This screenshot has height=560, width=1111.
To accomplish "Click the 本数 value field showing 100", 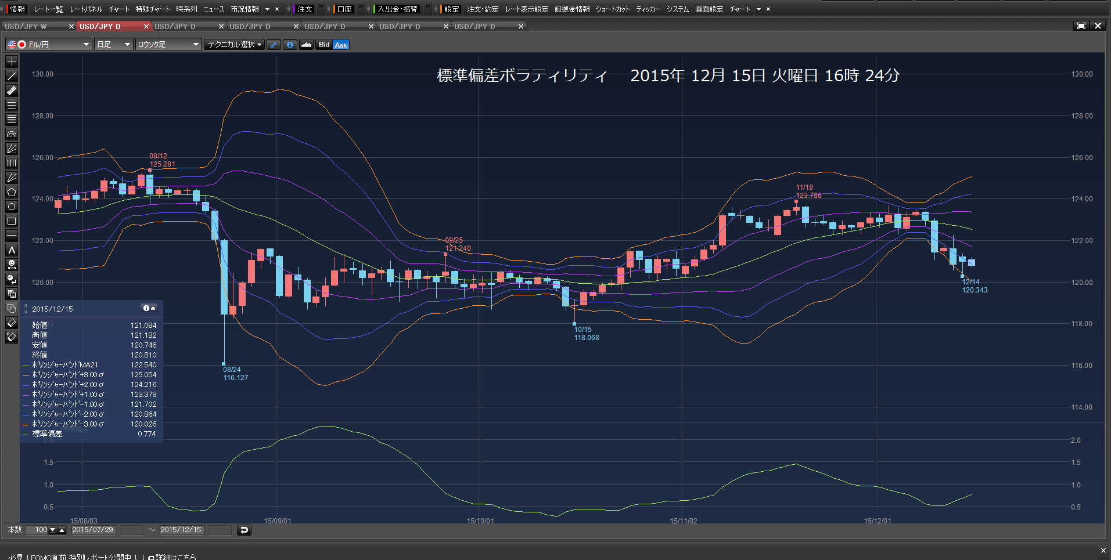I will (x=37, y=530).
